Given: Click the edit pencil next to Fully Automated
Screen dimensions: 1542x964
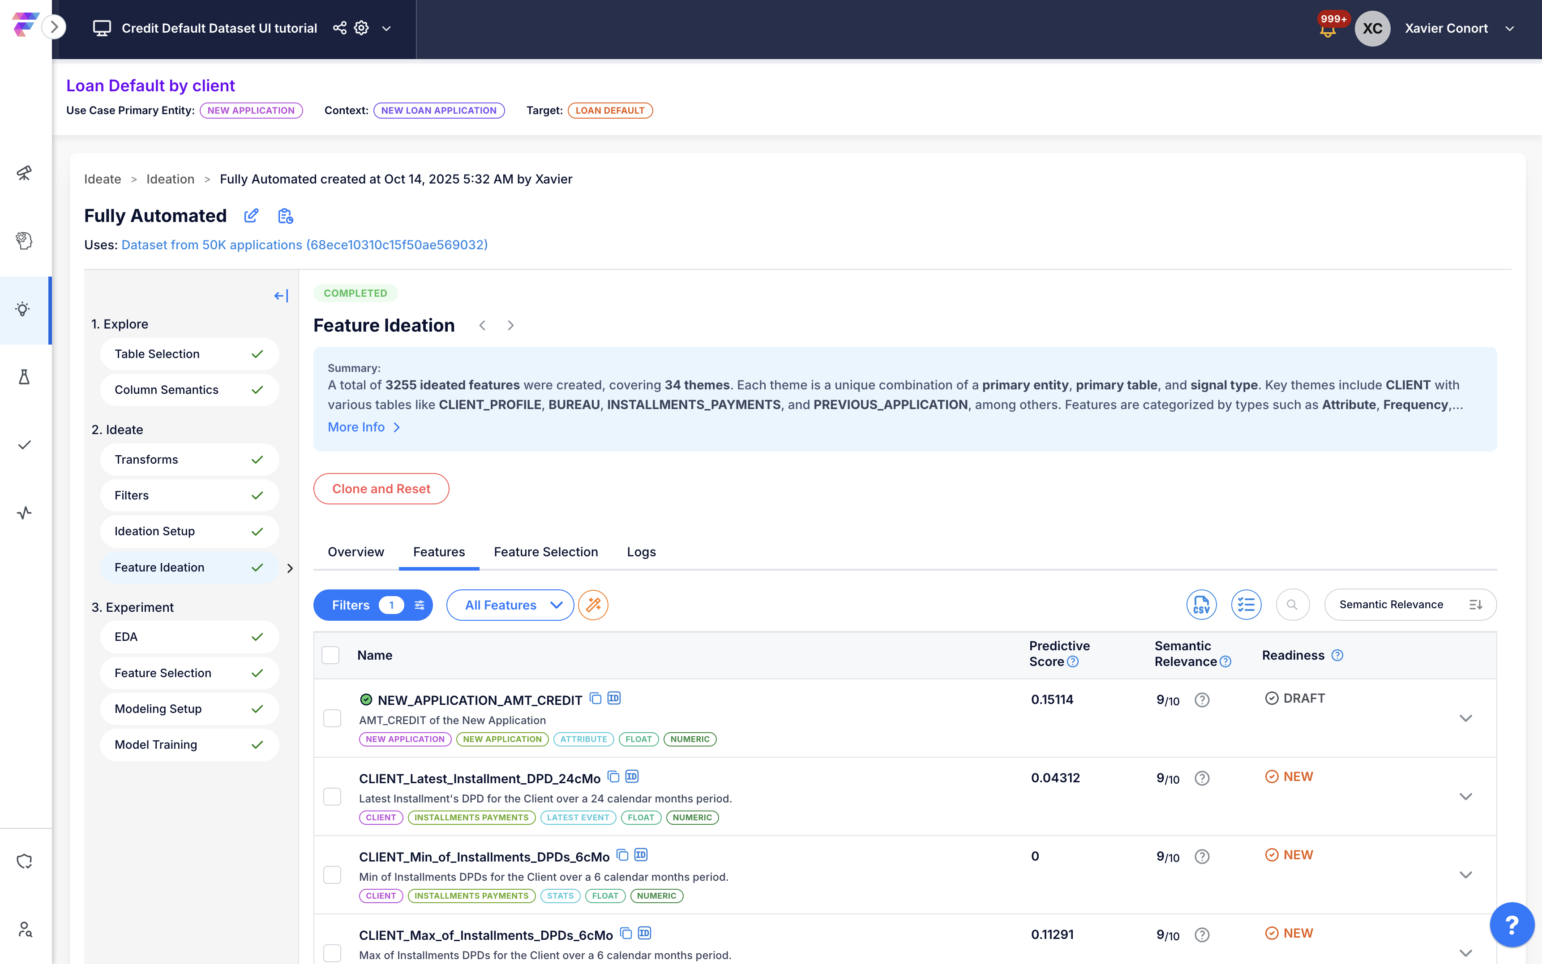Looking at the screenshot, I should (251, 216).
